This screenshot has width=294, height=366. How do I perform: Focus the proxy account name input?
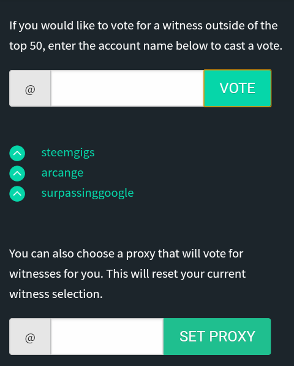[x=107, y=337]
